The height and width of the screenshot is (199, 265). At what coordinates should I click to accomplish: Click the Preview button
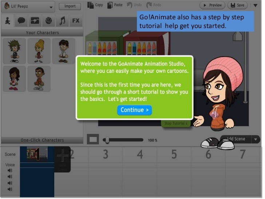[x=212, y=5]
